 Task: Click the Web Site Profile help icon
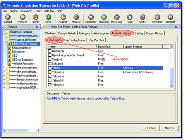176,27
